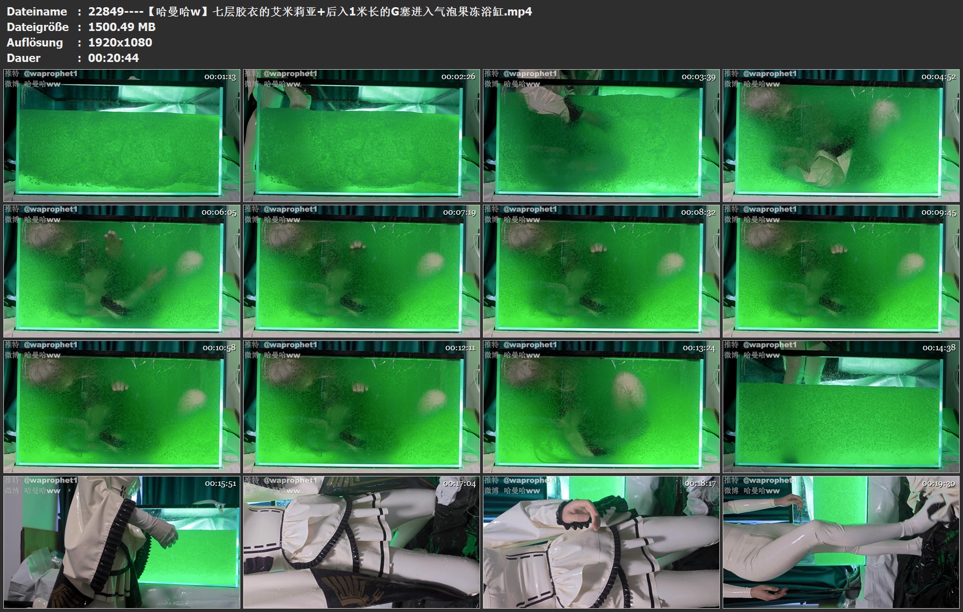Click the last thumbnail at 00:19:30

(841, 542)
